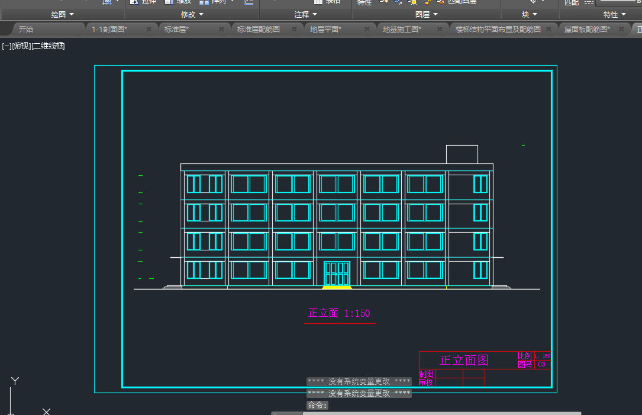642x415 pixels.
Task: Switch to 楼梯结构平面布置及配筋图 tab
Action: pos(498,29)
